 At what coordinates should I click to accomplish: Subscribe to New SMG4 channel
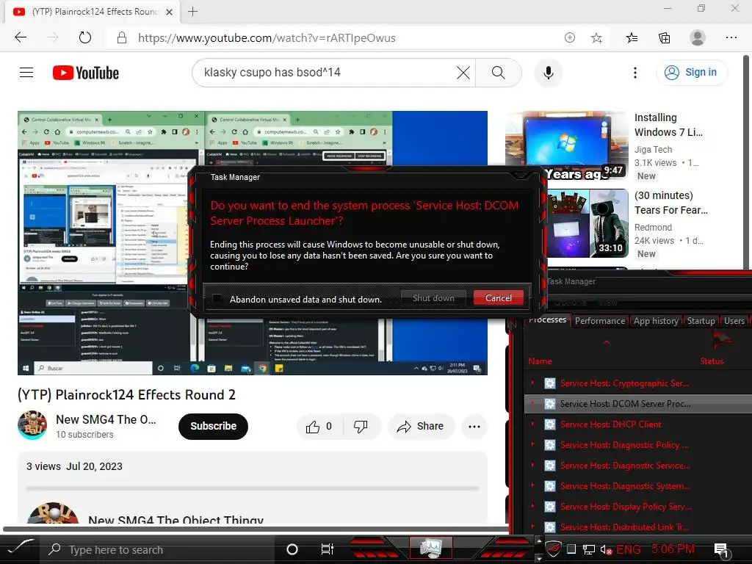(x=214, y=427)
